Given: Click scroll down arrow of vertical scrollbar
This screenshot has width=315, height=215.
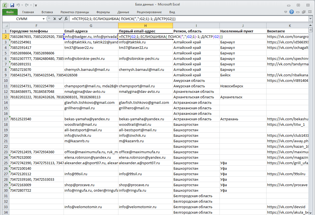Looking at the screenshot, I should point(310,213).
